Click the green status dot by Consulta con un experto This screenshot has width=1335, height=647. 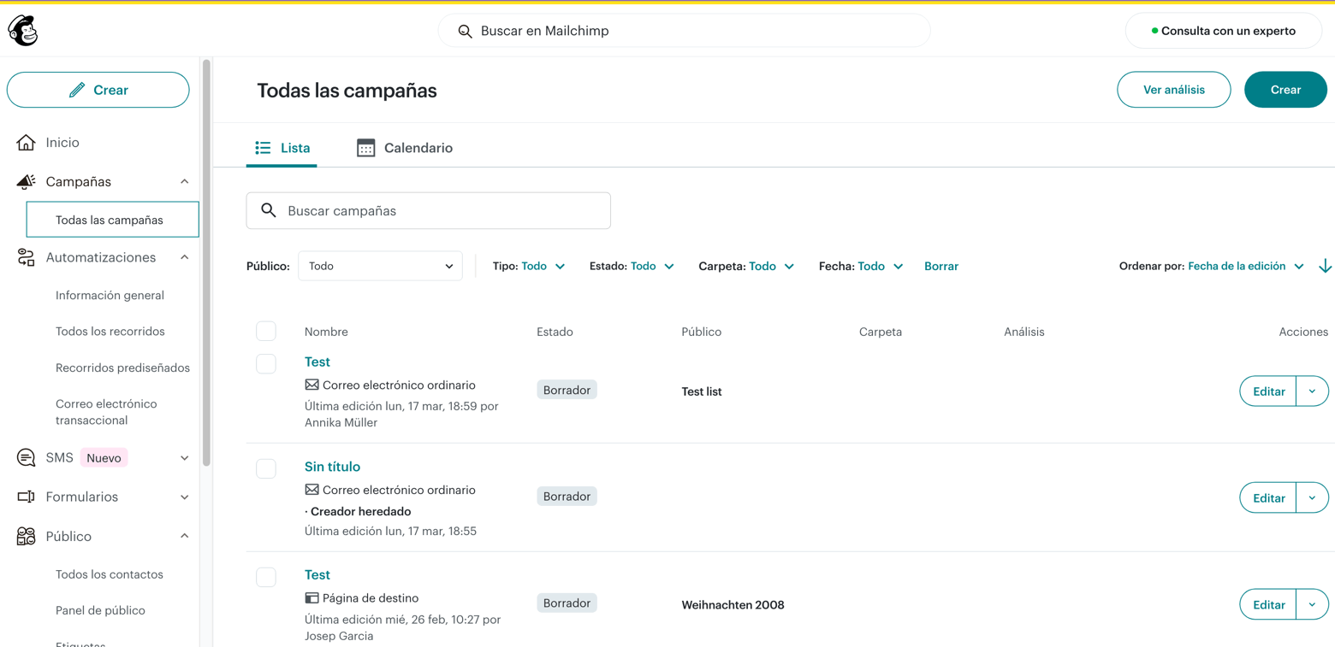(1154, 31)
